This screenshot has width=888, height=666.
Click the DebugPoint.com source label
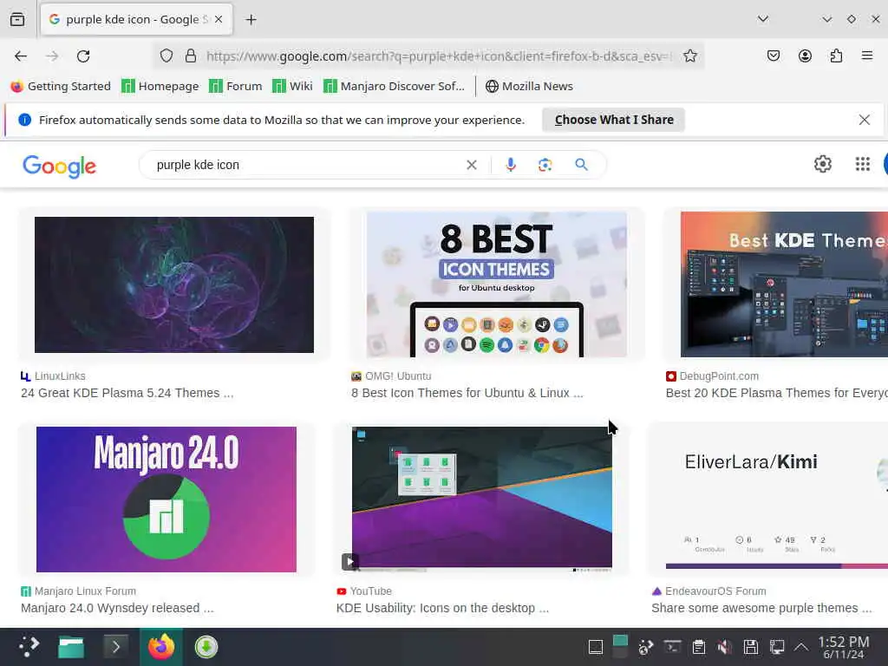tap(713, 376)
